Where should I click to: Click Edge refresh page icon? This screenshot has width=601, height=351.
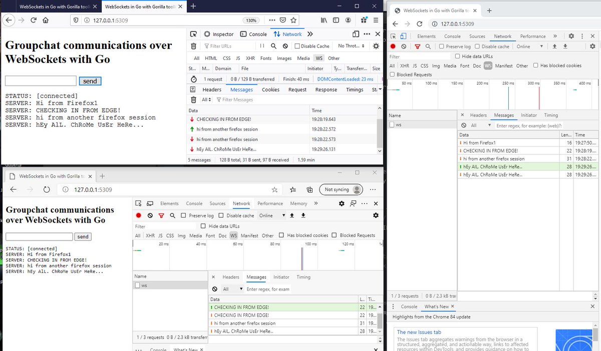(47, 190)
